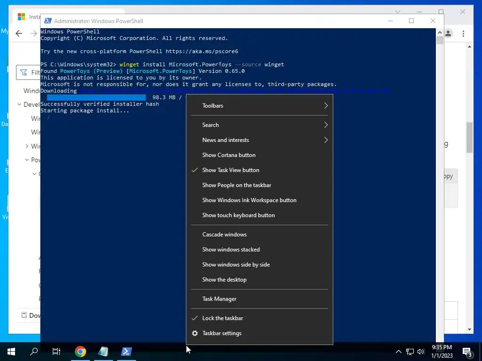Click the browser page scrollbar thumb

(x=469, y=137)
